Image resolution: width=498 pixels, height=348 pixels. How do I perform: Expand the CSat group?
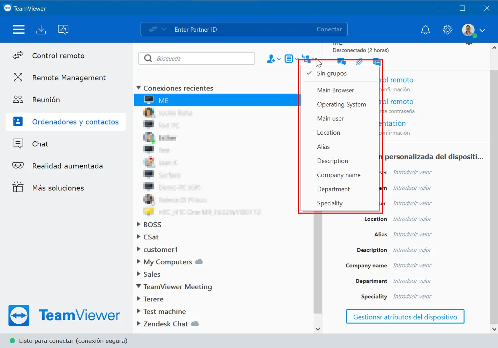(138, 237)
